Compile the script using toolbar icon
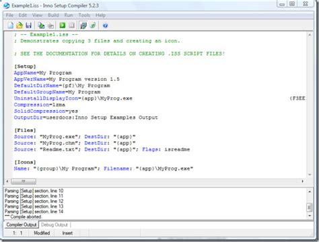The height and width of the screenshot is (242, 319). click(x=41, y=26)
